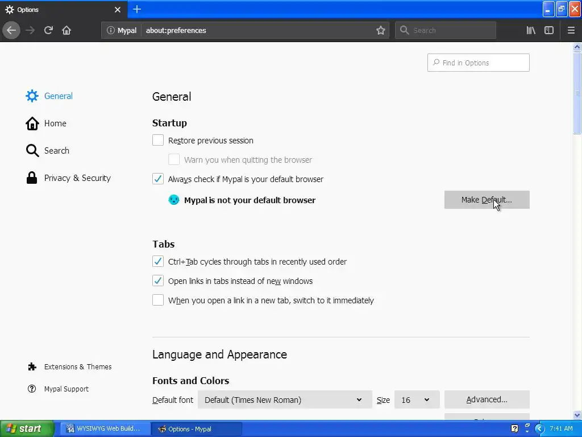Image resolution: width=582 pixels, height=437 pixels.
Task: Click the Make Default button
Action: [x=487, y=200]
